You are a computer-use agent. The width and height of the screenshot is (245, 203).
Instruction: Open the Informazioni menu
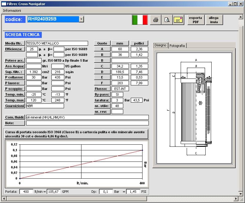12,10
